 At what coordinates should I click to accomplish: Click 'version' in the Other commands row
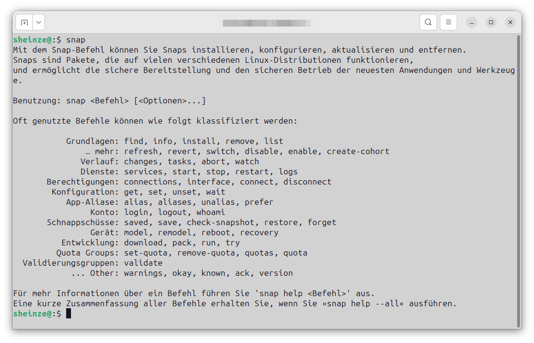[x=276, y=273]
